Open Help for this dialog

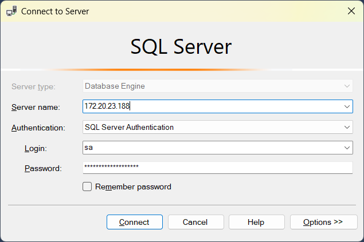tap(257, 222)
